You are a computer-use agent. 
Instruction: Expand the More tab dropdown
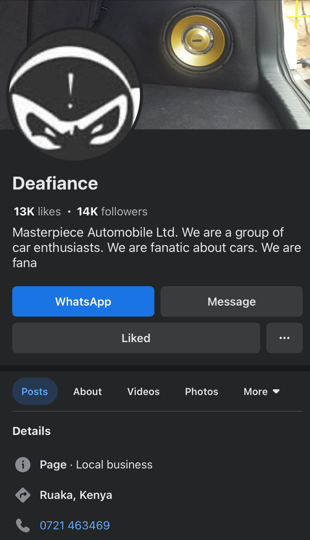pos(262,392)
